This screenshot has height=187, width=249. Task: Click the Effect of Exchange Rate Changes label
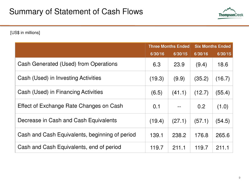click(x=70, y=106)
